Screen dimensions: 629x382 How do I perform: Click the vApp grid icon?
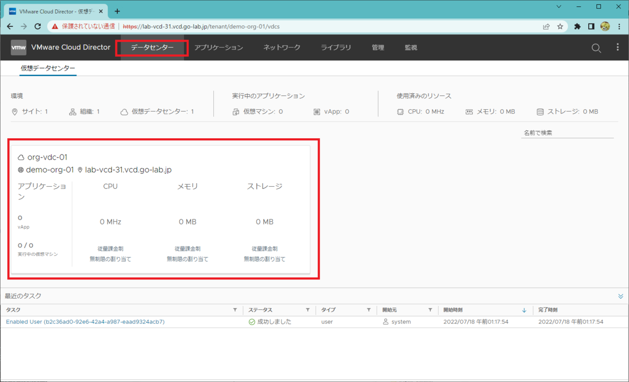point(317,111)
